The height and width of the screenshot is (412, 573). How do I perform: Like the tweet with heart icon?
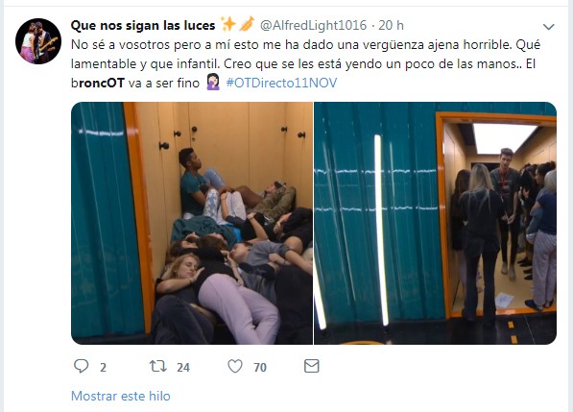[235, 366]
